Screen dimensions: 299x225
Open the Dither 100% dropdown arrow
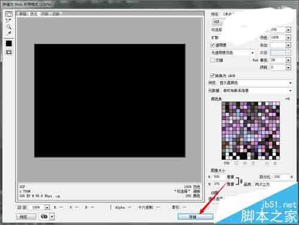[288, 38]
